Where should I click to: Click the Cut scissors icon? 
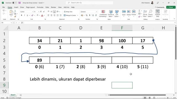15,11
